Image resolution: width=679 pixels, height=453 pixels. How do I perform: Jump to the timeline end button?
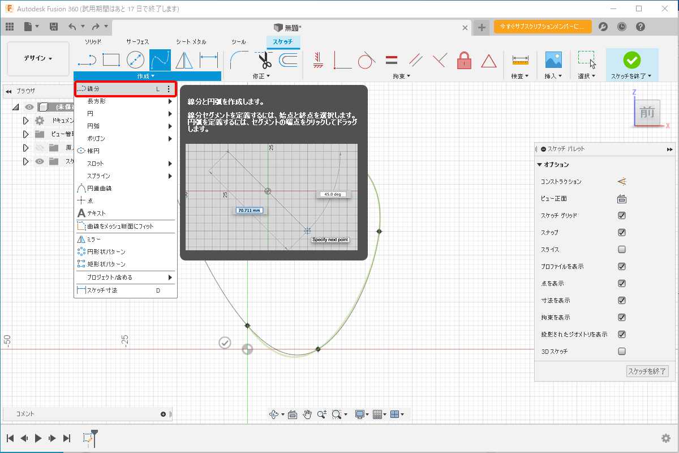click(x=67, y=438)
